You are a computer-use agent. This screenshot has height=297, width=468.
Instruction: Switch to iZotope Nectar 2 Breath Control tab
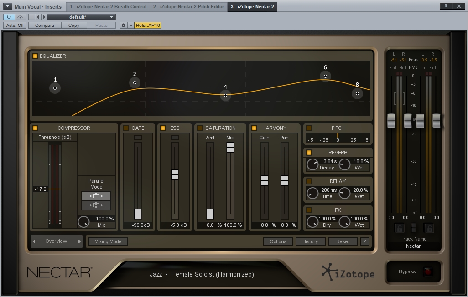click(108, 7)
